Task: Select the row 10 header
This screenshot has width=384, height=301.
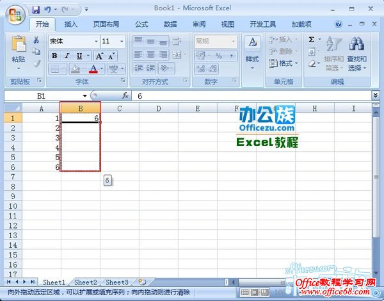Action: click(x=13, y=206)
